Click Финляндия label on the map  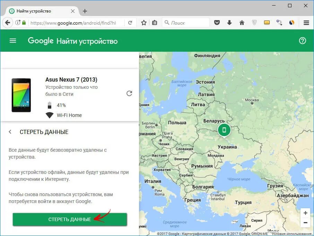click(x=207, y=56)
